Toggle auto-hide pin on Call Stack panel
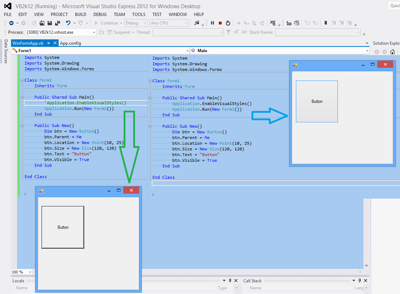 click(360, 281)
